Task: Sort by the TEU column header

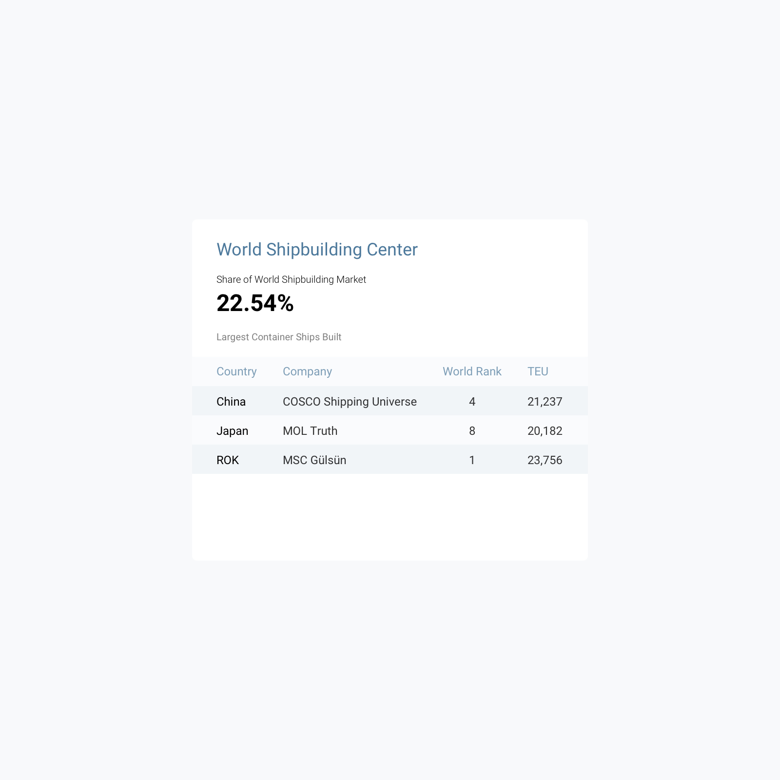Action: point(538,371)
